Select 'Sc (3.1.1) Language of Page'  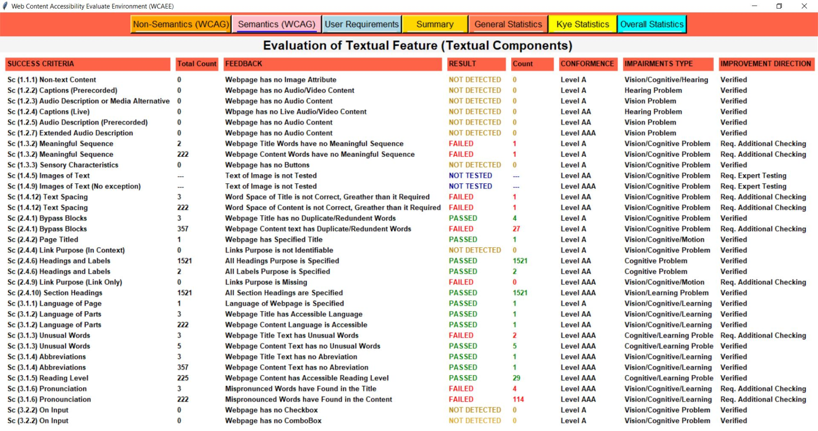click(55, 303)
